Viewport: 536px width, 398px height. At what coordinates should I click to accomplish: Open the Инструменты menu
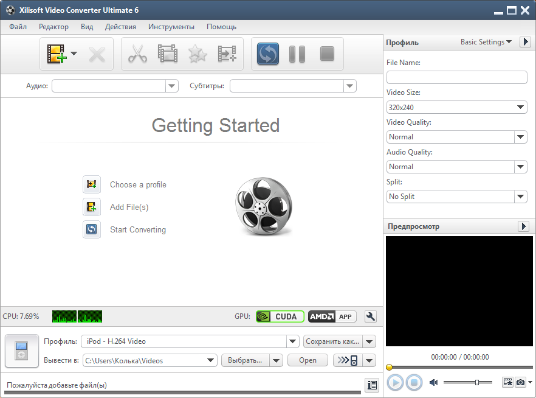pyautogui.click(x=171, y=27)
